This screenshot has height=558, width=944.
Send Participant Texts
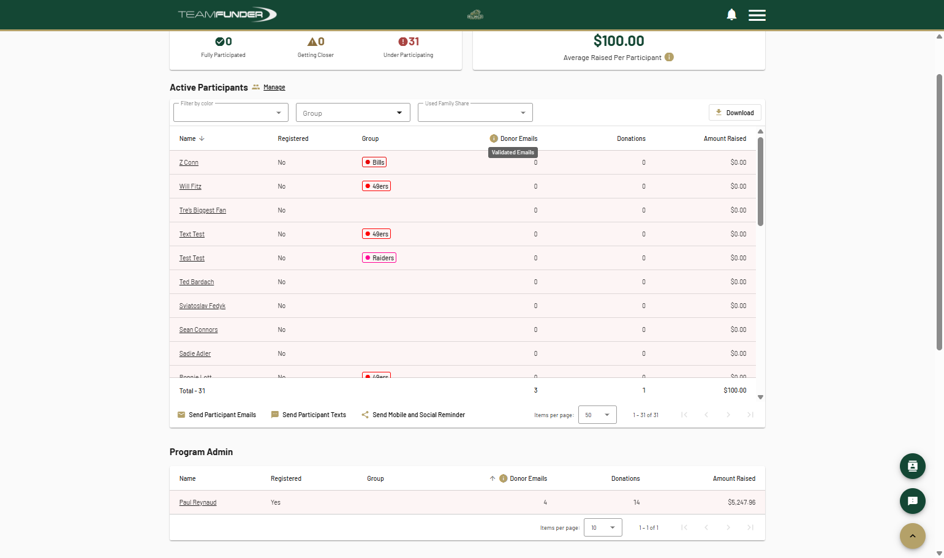pyautogui.click(x=309, y=415)
